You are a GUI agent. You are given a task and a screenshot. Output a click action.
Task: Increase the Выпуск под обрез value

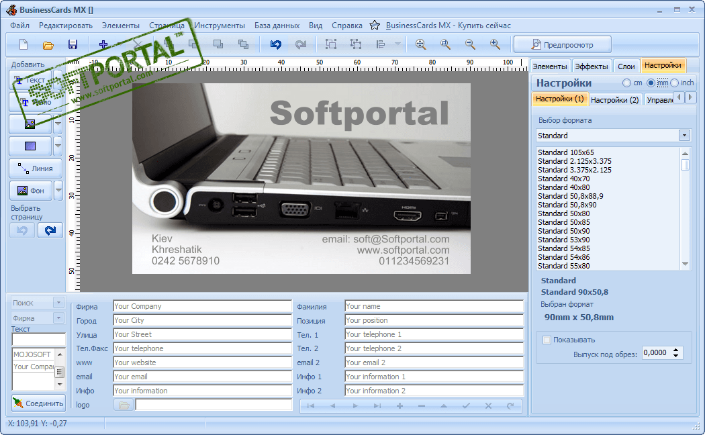coord(675,350)
